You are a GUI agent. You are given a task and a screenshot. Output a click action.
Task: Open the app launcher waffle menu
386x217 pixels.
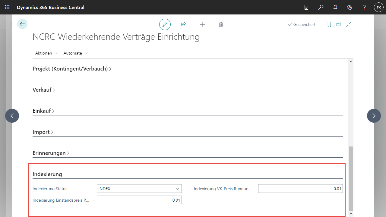[7, 7]
